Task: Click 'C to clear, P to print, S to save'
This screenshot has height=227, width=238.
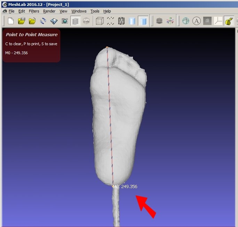Action: point(31,44)
